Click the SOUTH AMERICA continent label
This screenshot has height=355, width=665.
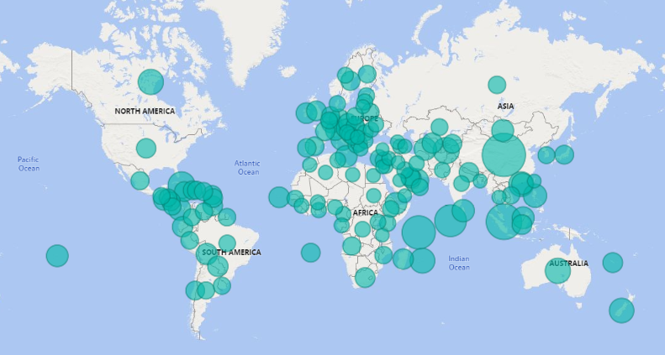pos(231,253)
